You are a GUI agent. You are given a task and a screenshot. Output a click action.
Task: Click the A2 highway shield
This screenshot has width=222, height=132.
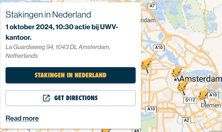187,121
